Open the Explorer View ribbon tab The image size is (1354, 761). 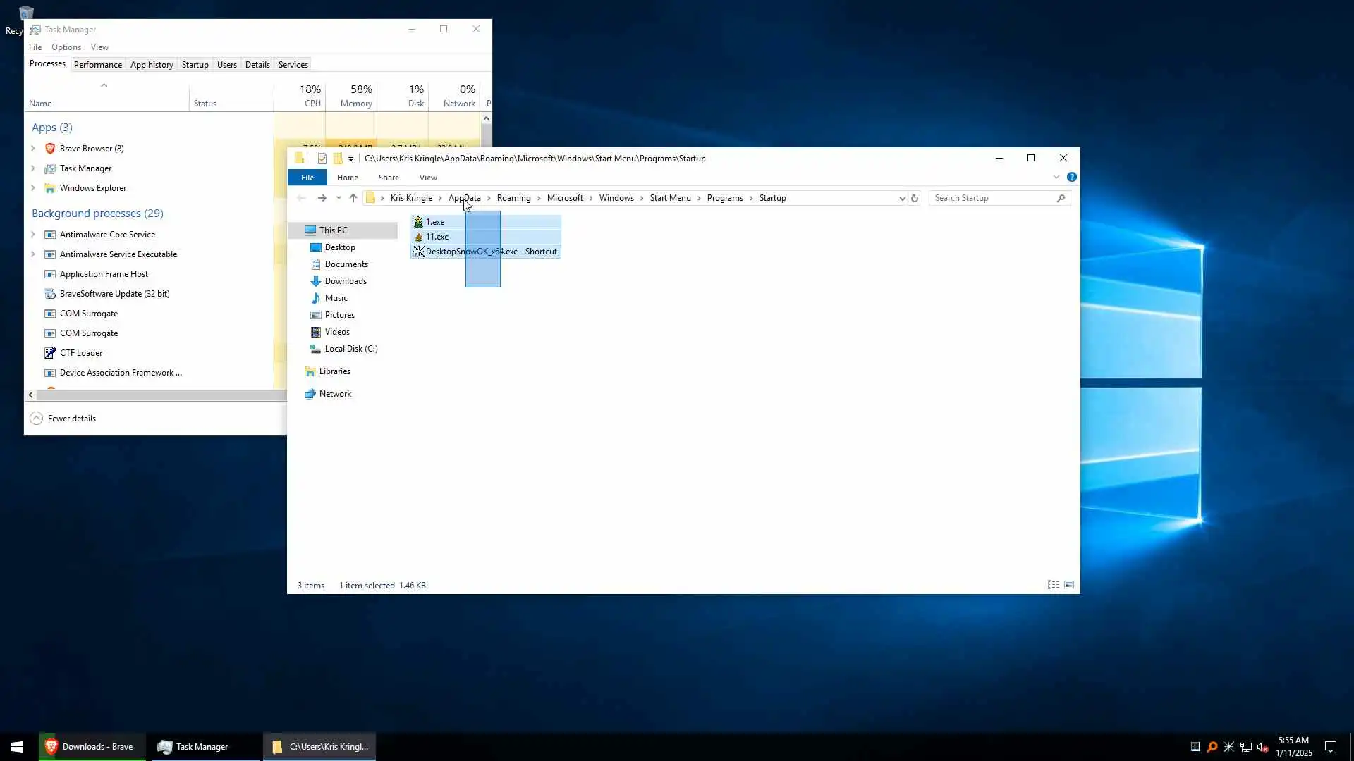427,178
